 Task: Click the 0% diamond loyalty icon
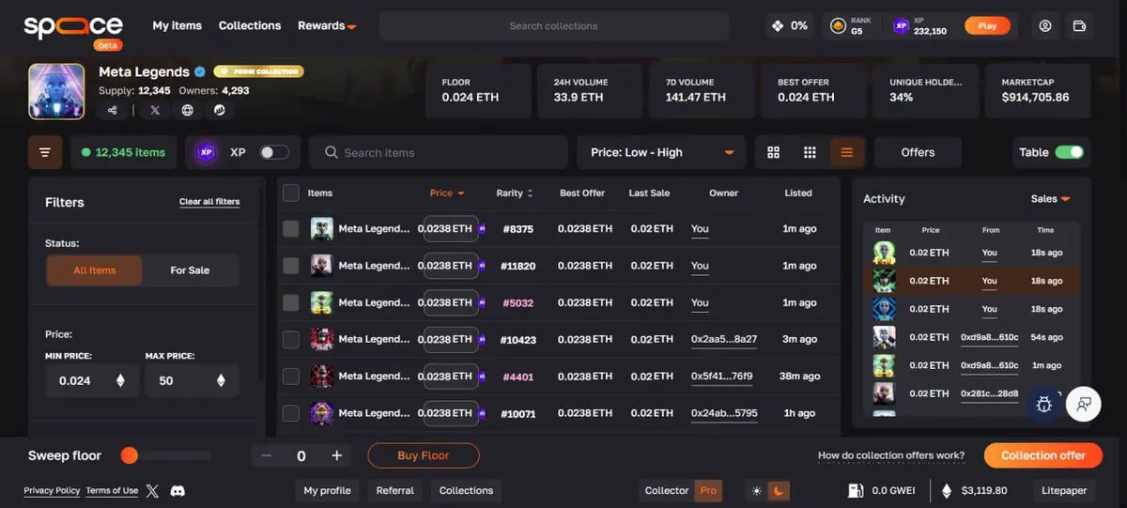pyautogui.click(x=778, y=26)
